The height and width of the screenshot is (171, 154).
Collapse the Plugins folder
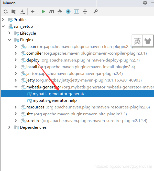(10, 40)
